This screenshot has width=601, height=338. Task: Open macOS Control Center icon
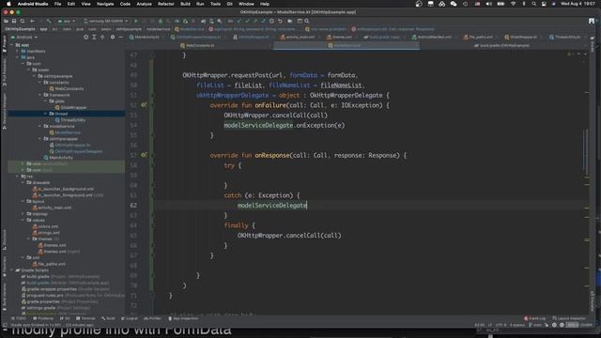[544, 4]
